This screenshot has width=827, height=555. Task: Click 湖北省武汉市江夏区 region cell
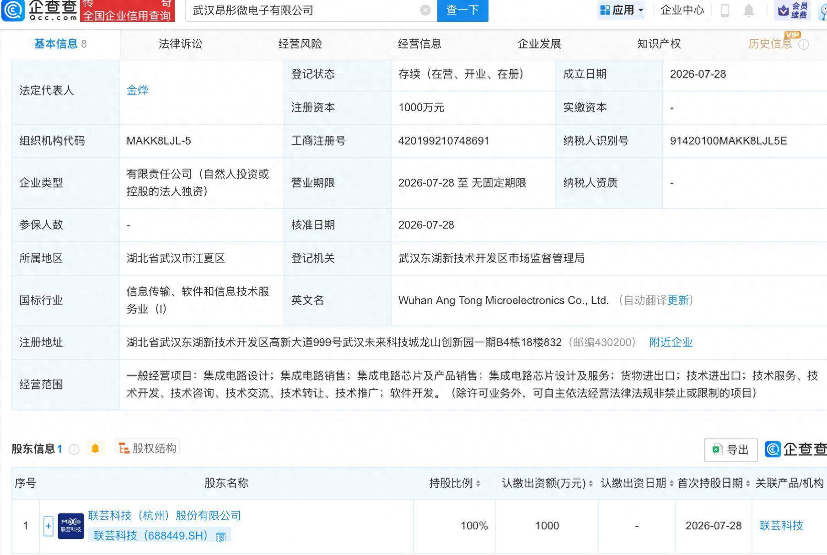tap(176, 258)
